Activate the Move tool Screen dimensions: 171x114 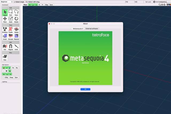[x=5, y=20]
